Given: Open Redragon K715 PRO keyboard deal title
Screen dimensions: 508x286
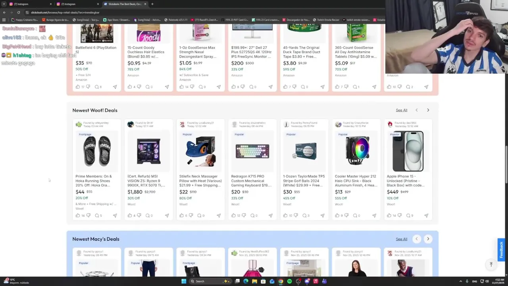Looking at the screenshot, I should (x=251, y=181).
